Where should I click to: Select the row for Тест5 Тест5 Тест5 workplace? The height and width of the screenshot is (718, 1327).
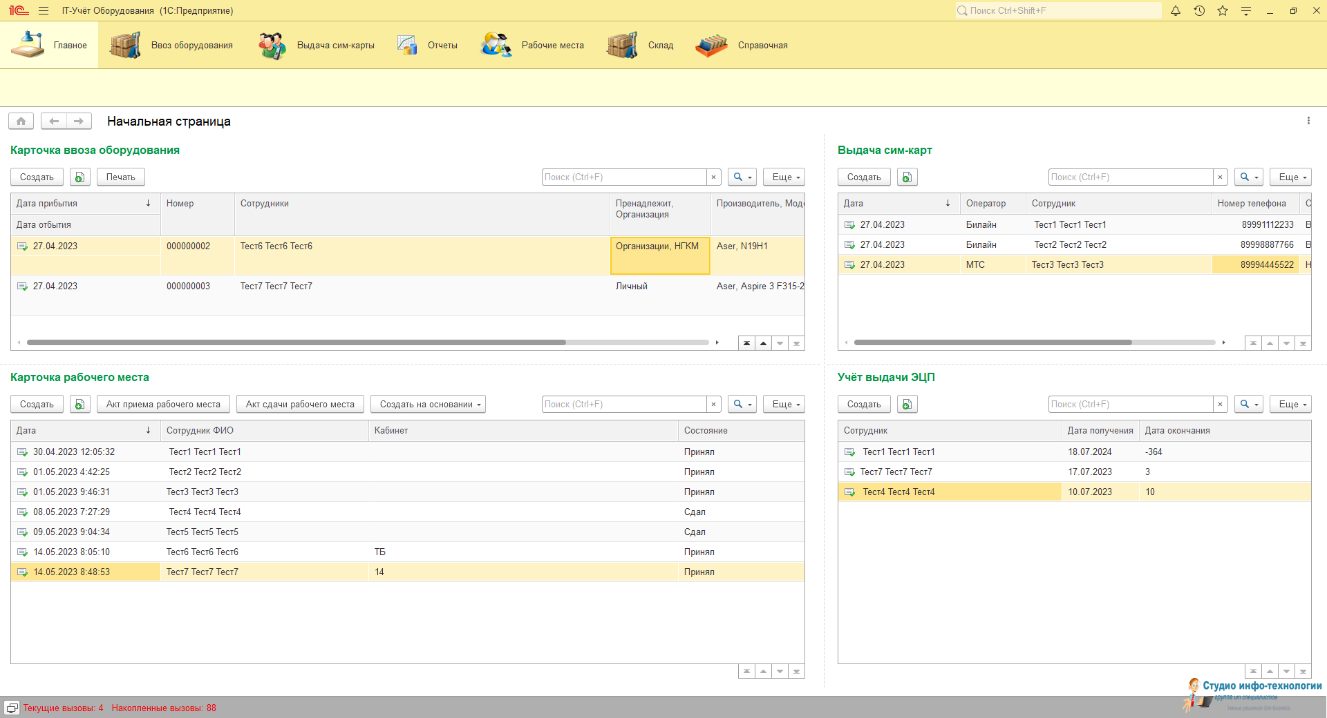click(x=203, y=532)
